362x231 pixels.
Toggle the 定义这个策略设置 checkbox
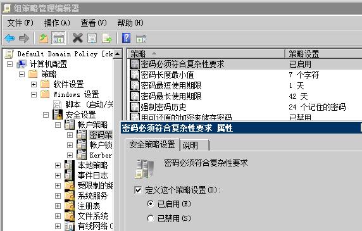(x=138, y=190)
